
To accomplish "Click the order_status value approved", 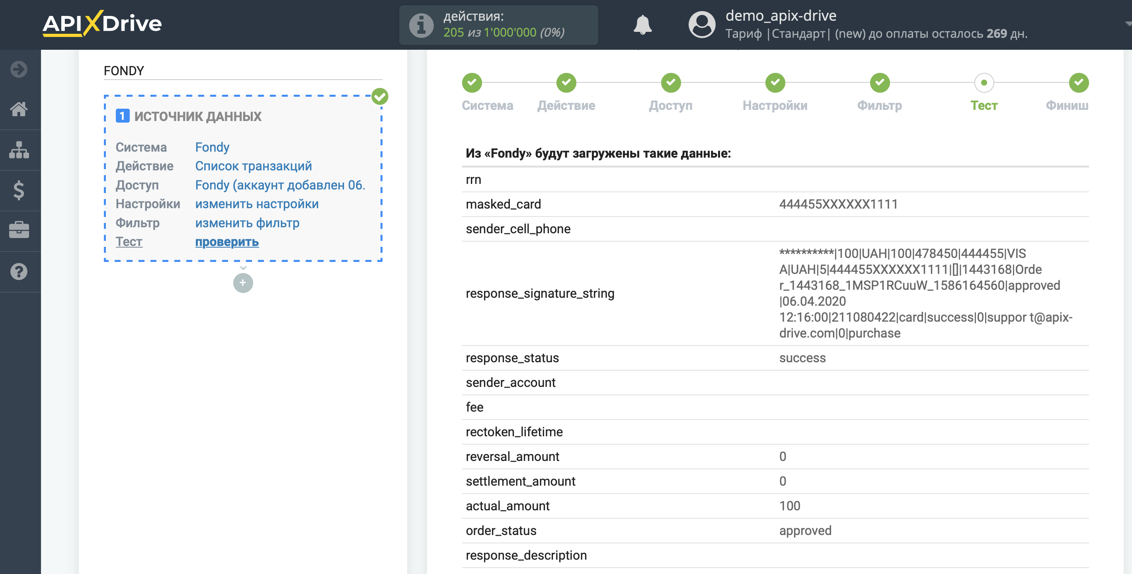I will (805, 531).
